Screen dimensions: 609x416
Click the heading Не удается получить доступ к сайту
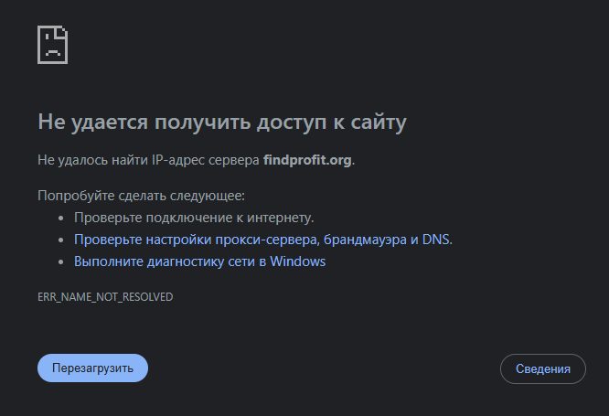pyautogui.click(x=222, y=122)
